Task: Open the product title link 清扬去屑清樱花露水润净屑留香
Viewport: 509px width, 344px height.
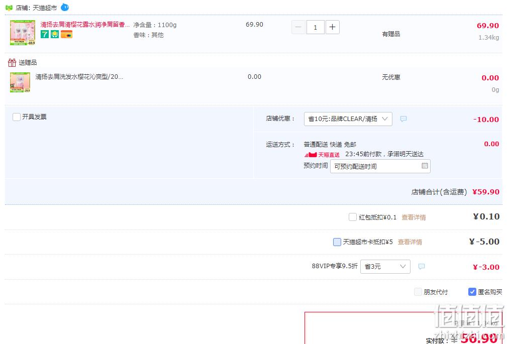Action: (85, 25)
